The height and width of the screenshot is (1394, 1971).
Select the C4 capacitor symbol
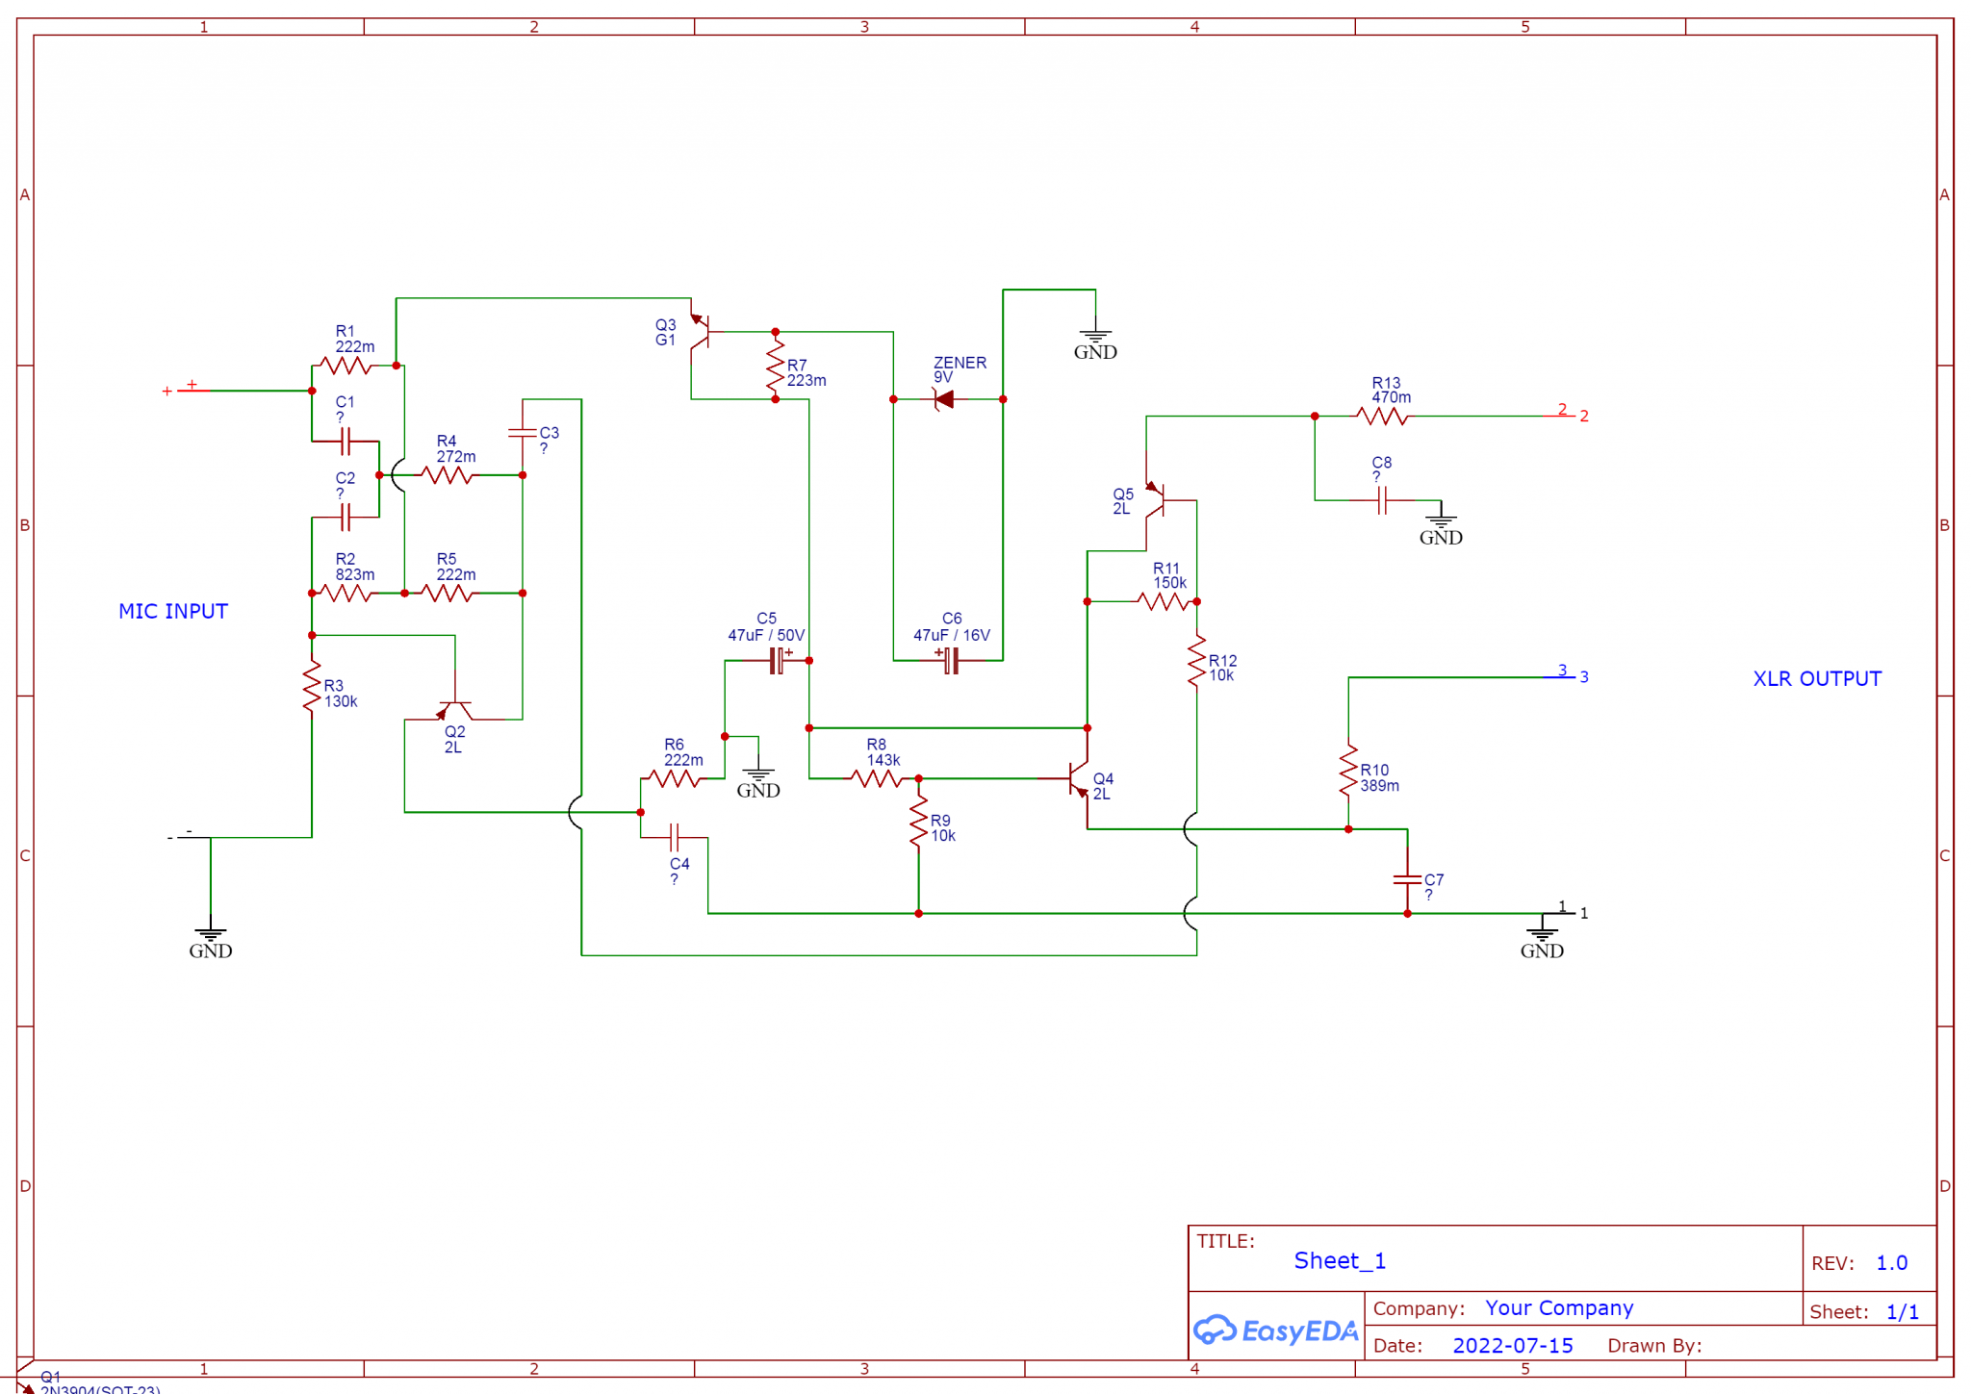pyautogui.click(x=675, y=837)
